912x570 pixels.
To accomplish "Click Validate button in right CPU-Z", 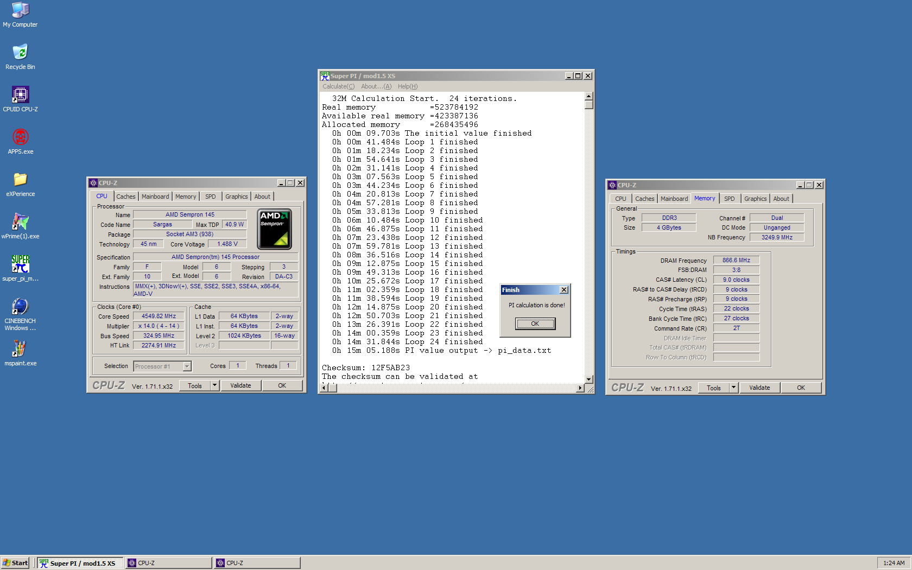I will click(x=759, y=388).
